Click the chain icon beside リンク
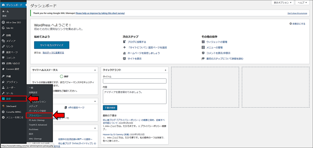The height and width of the screenshot is (148, 313). click(3, 46)
